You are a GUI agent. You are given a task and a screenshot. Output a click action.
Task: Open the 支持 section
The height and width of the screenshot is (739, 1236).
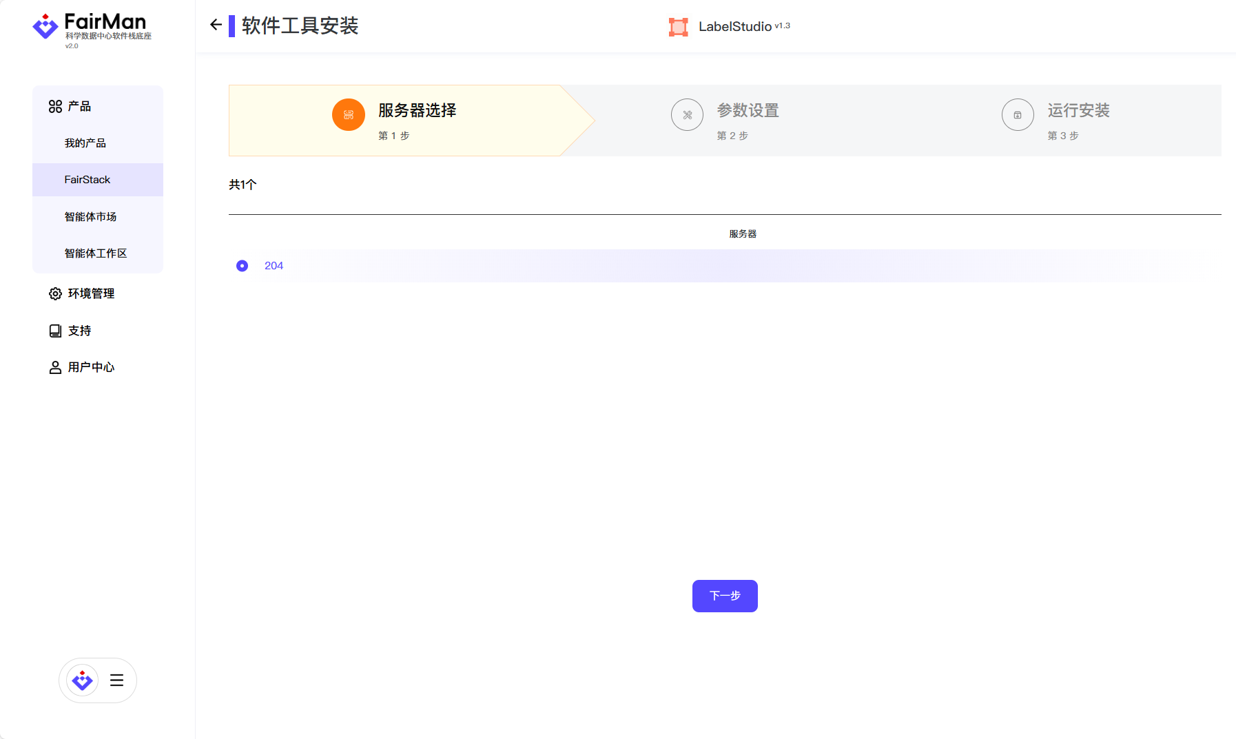coord(79,331)
